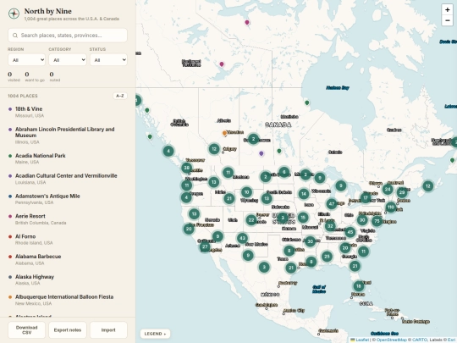
Task: Select Abraham Lincoln Presidential Library and Museum
Action: point(68,136)
